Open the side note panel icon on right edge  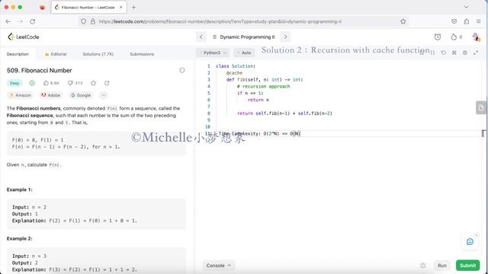(481, 108)
